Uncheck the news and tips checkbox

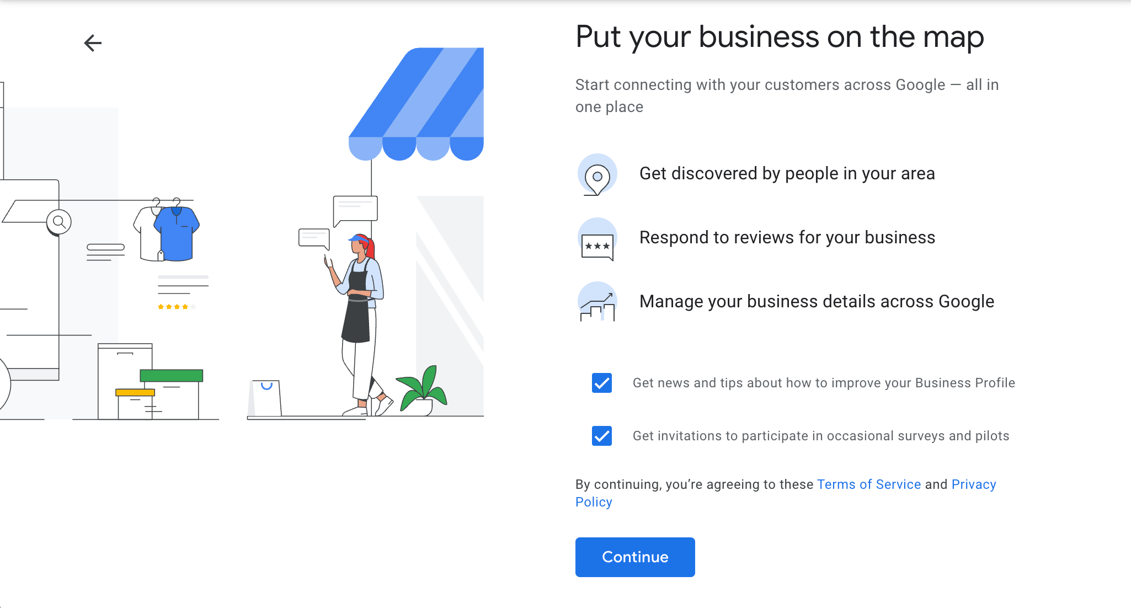pos(602,383)
